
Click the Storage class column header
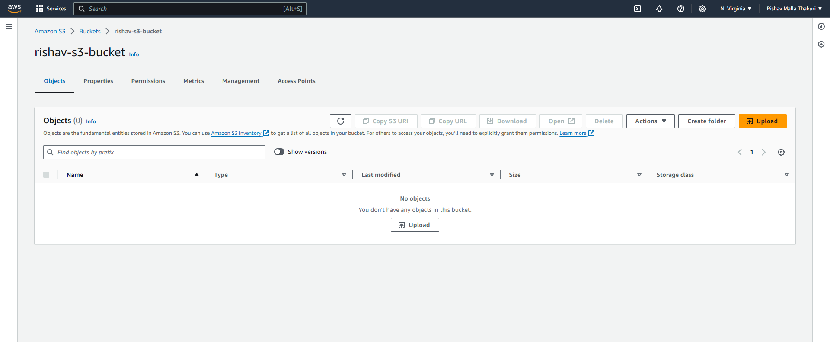click(x=675, y=175)
